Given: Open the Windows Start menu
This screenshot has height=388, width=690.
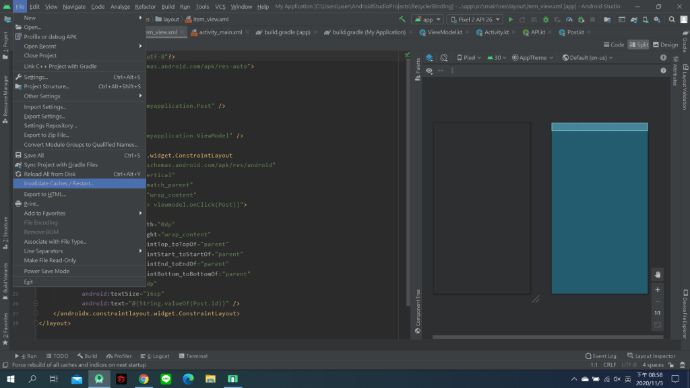Looking at the screenshot, I should tap(11, 379).
